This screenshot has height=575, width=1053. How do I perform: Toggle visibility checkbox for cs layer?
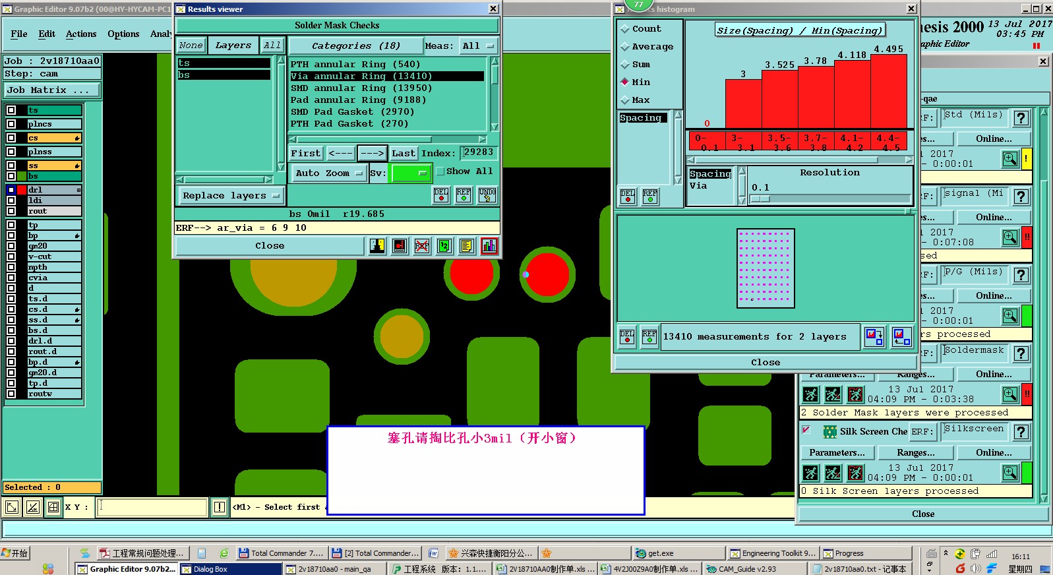[x=11, y=138]
